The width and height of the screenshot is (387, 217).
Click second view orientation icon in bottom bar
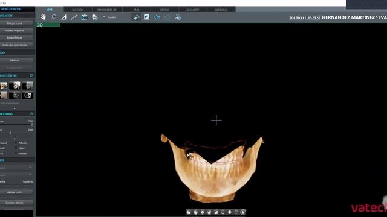196,212
